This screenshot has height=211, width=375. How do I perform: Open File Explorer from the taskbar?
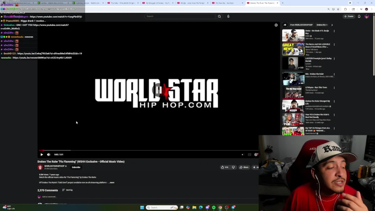pyautogui.click(x=194, y=207)
